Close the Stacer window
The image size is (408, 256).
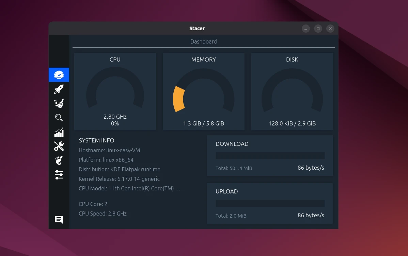[x=330, y=29]
